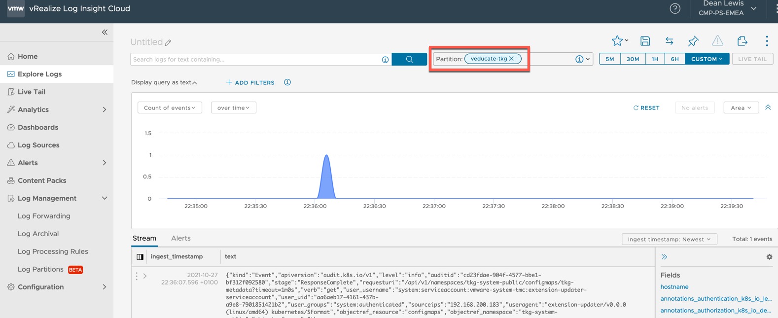This screenshot has height=318, width=778.
Task: Switch to the Stream tab
Action: tap(144, 238)
